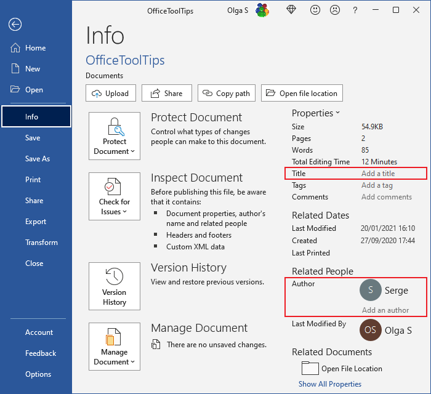Image resolution: width=431 pixels, height=394 pixels.
Task: Click the Open File Location text link
Action: pos(352,368)
